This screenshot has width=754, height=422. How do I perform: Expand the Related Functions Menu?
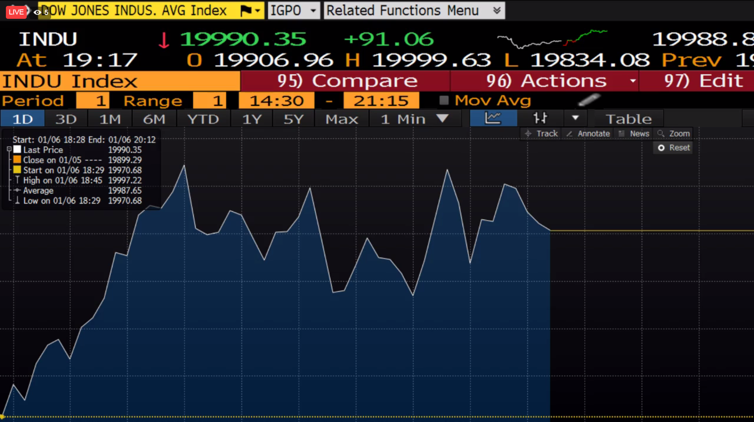(496, 11)
